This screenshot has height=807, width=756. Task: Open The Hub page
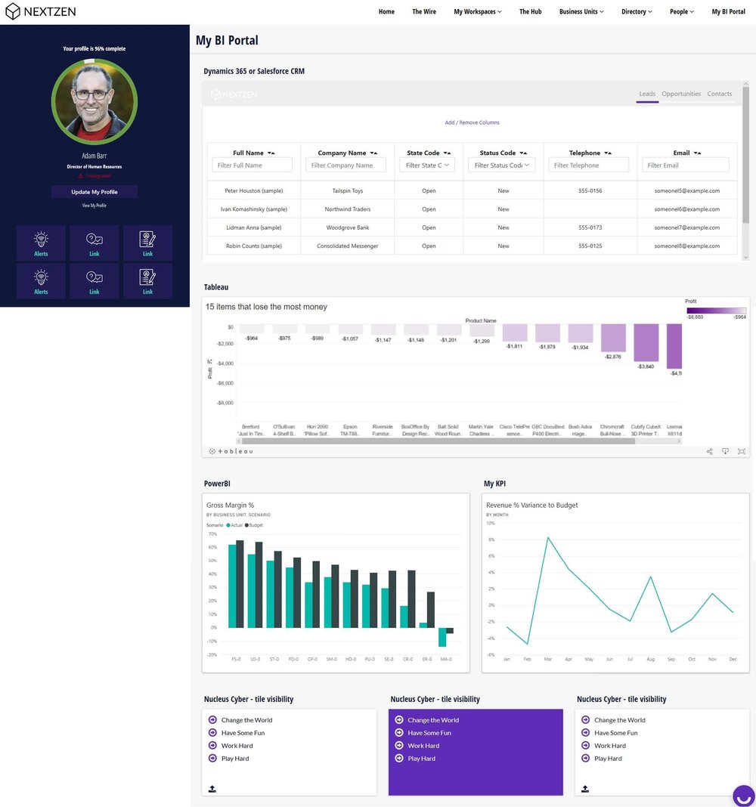531,11
